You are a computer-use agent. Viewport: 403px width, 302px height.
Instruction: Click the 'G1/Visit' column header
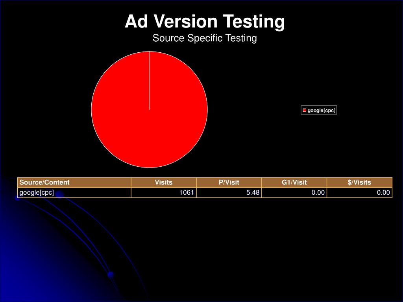[294, 182]
